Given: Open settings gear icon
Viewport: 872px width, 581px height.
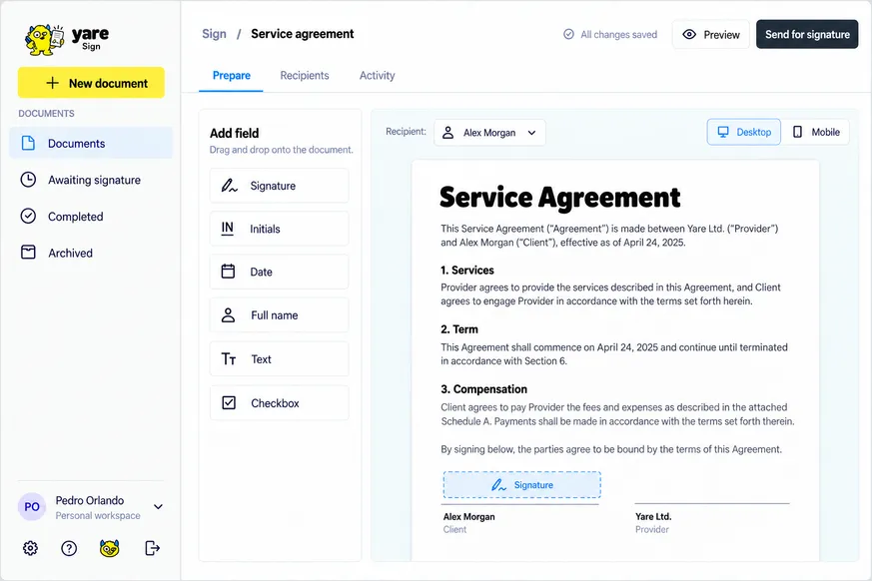Looking at the screenshot, I should 30,548.
